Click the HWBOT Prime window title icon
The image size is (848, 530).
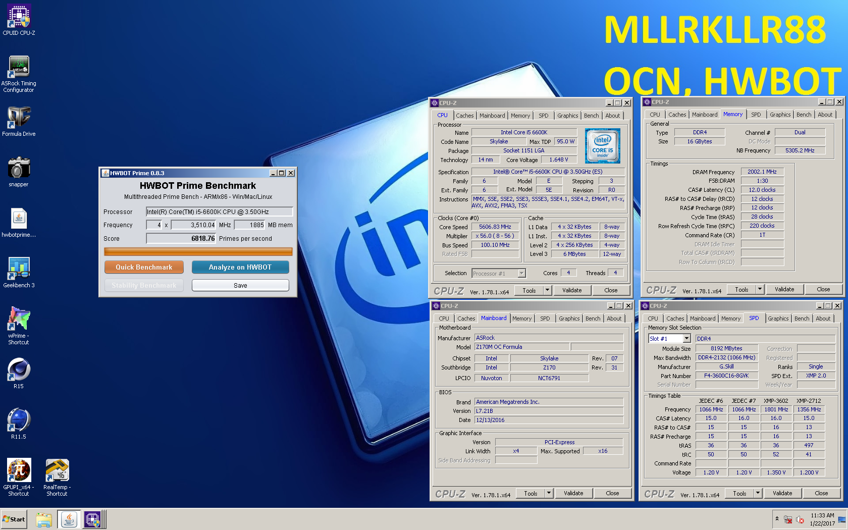click(x=105, y=173)
